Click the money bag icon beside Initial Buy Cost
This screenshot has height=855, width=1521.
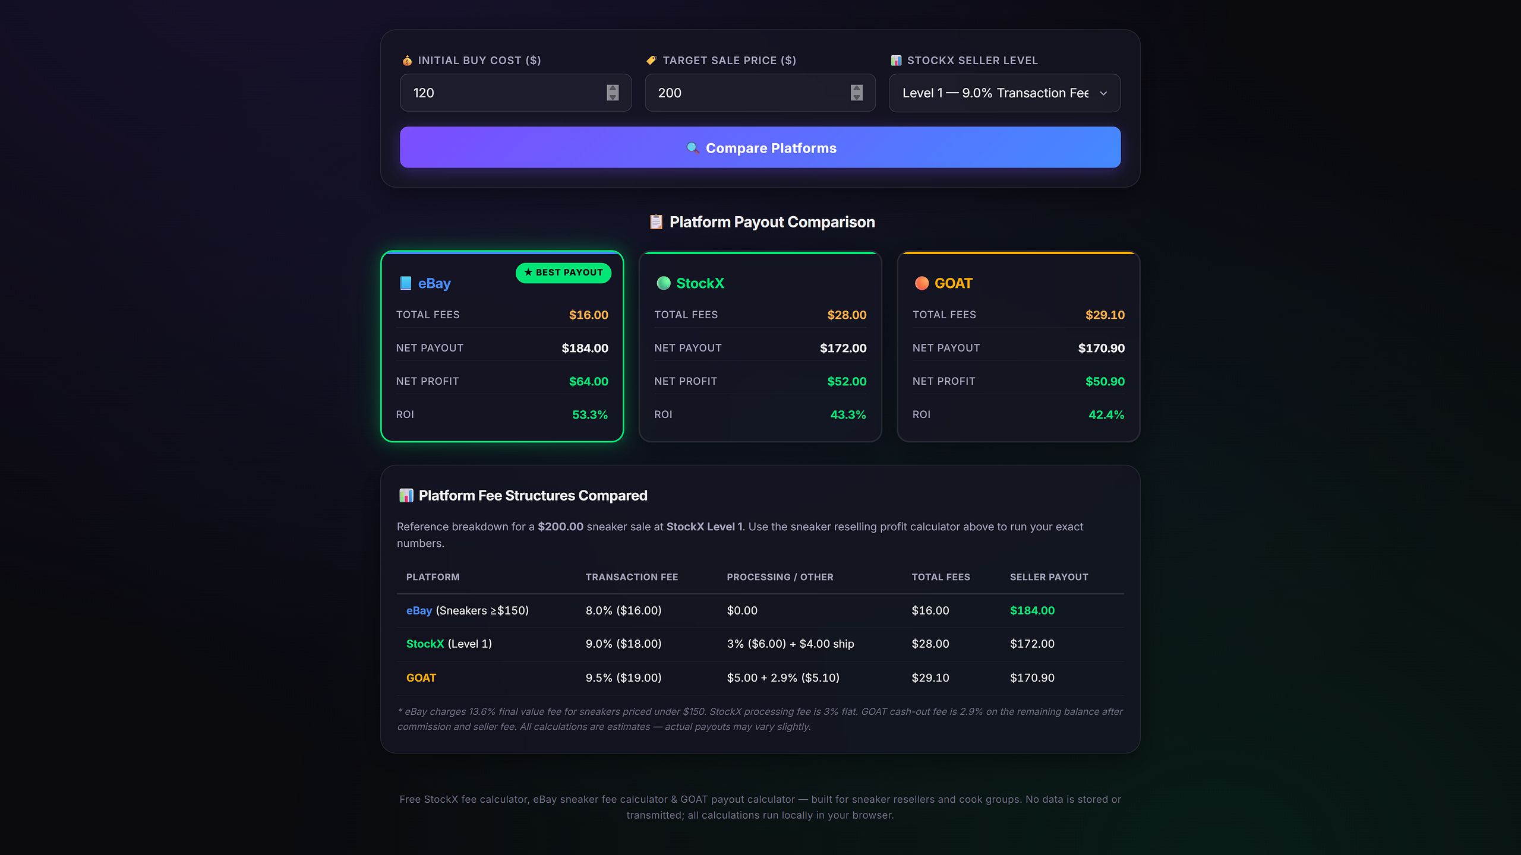(x=407, y=61)
